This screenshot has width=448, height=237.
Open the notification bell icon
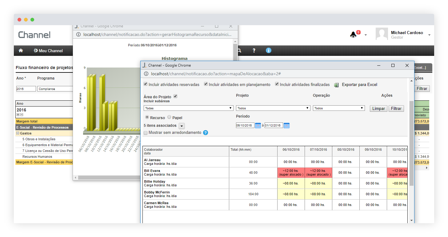pyautogui.click(x=353, y=34)
